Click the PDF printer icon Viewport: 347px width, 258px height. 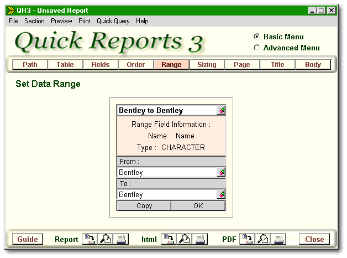(278, 239)
